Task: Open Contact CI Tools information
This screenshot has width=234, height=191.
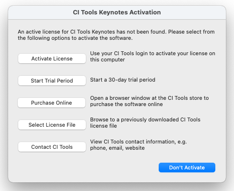Action: [52, 147]
